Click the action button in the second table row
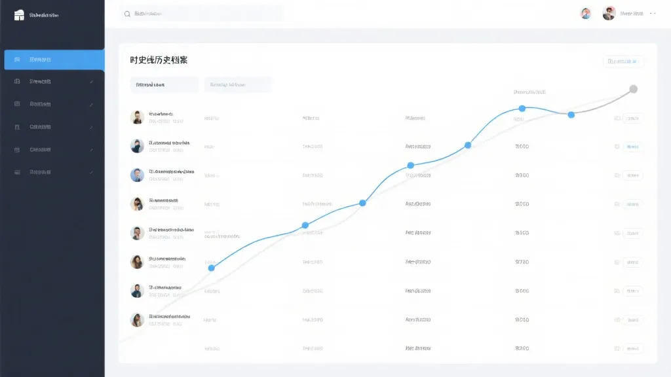 633,147
